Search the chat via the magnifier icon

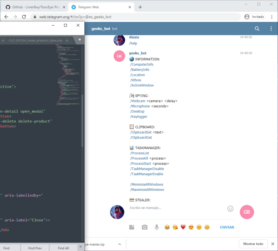point(257,28)
